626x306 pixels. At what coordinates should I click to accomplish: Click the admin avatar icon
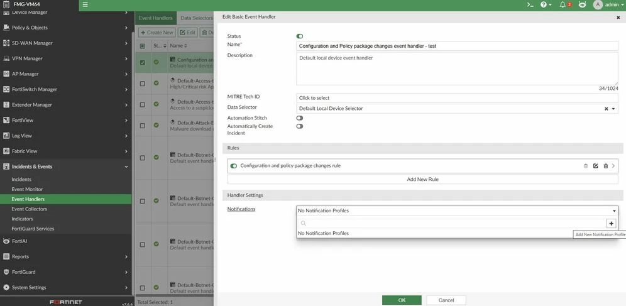click(x=598, y=5)
